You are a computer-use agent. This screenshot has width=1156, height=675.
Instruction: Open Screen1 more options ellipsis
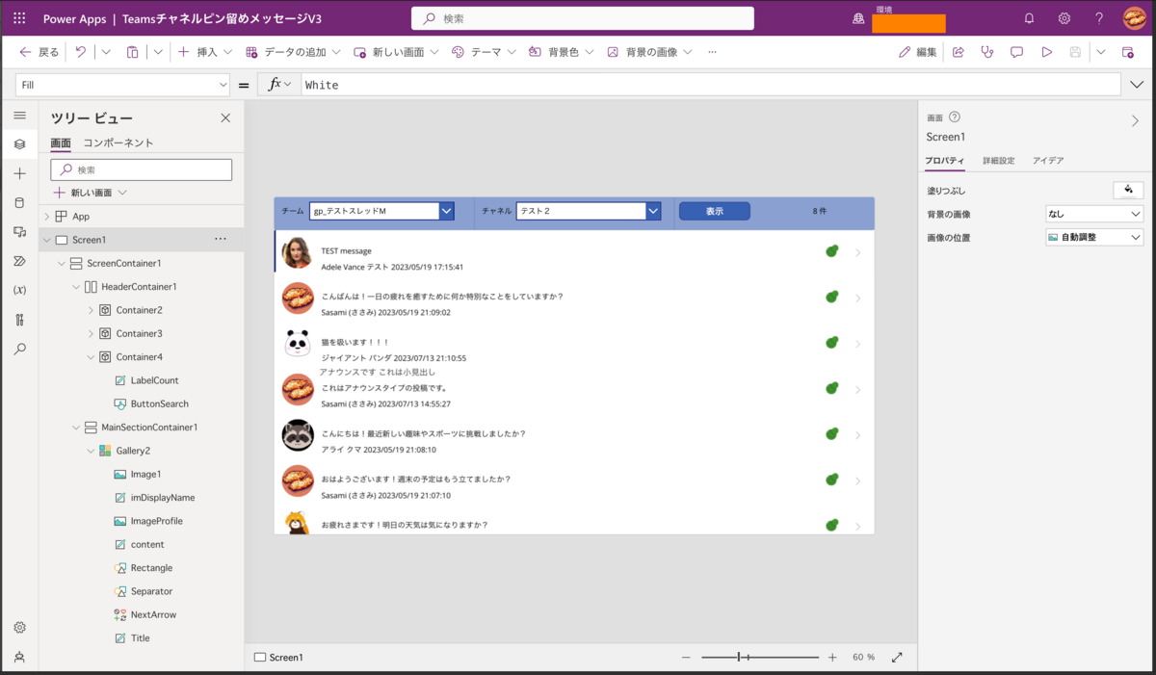(x=221, y=239)
